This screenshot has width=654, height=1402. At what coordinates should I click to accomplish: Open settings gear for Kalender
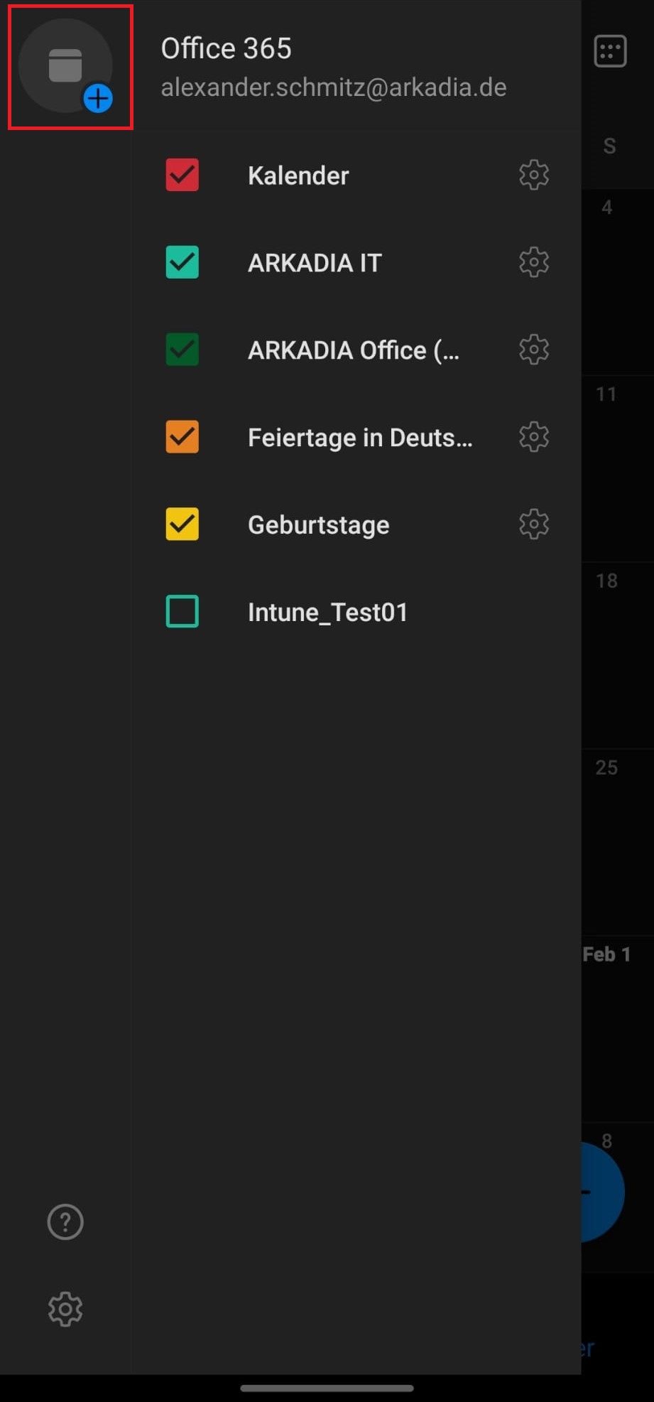(534, 175)
